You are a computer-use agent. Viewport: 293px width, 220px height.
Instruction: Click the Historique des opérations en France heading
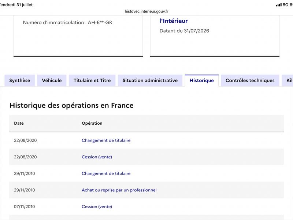coord(71,105)
